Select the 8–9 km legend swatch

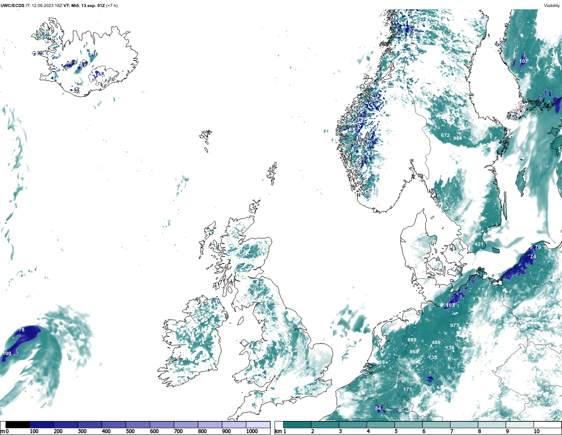tap(492, 424)
